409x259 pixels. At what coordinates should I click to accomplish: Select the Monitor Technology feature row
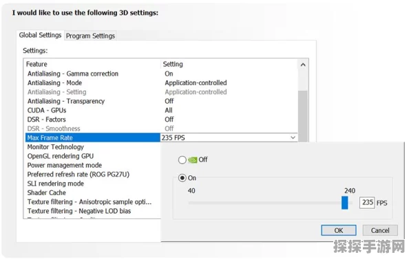92,147
